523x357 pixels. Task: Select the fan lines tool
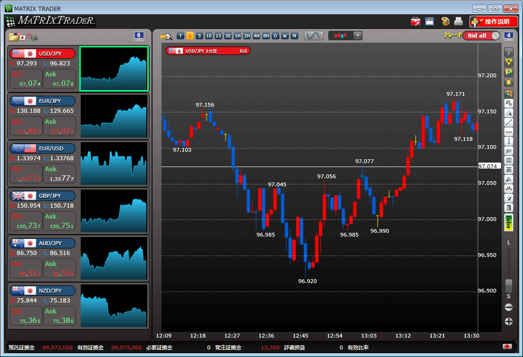(509, 180)
